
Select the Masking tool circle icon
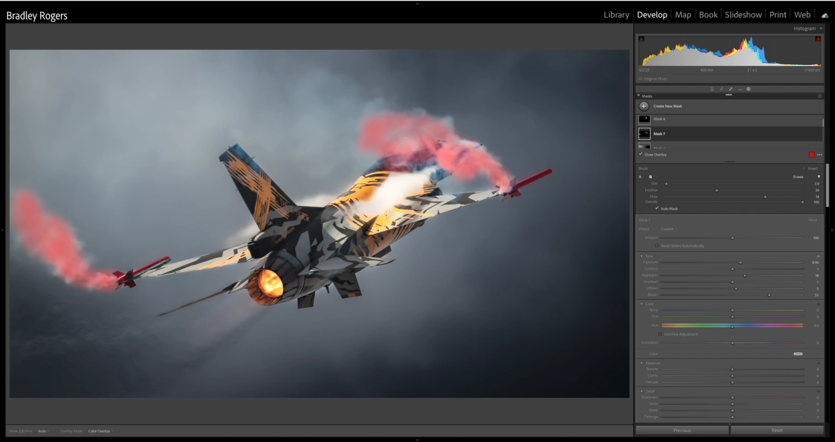click(x=749, y=89)
